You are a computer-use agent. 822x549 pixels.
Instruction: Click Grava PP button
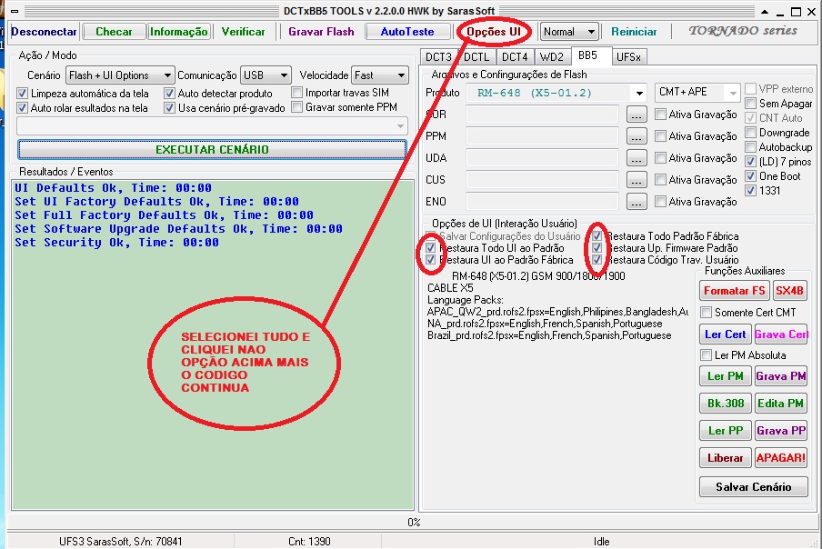click(x=781, y=431)
